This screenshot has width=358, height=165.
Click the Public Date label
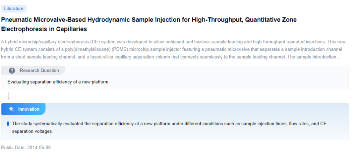click(13, 148)
